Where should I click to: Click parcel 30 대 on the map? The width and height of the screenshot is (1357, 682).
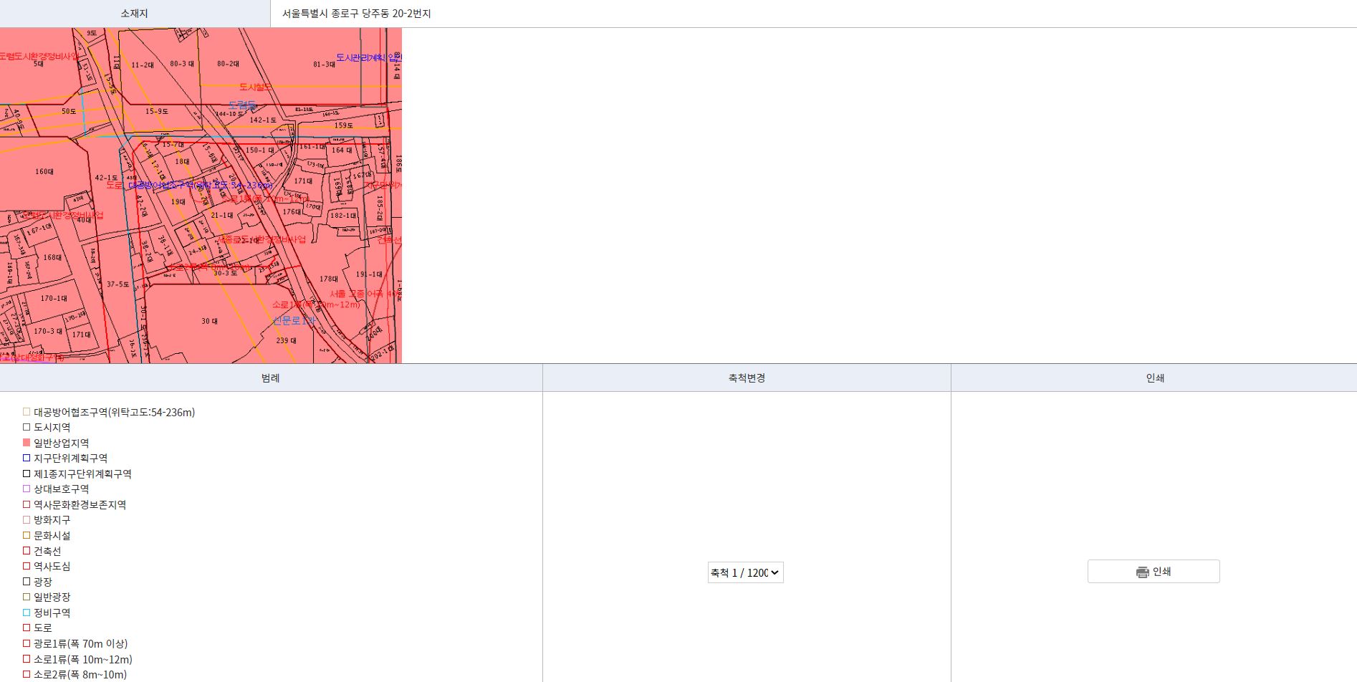209,322
